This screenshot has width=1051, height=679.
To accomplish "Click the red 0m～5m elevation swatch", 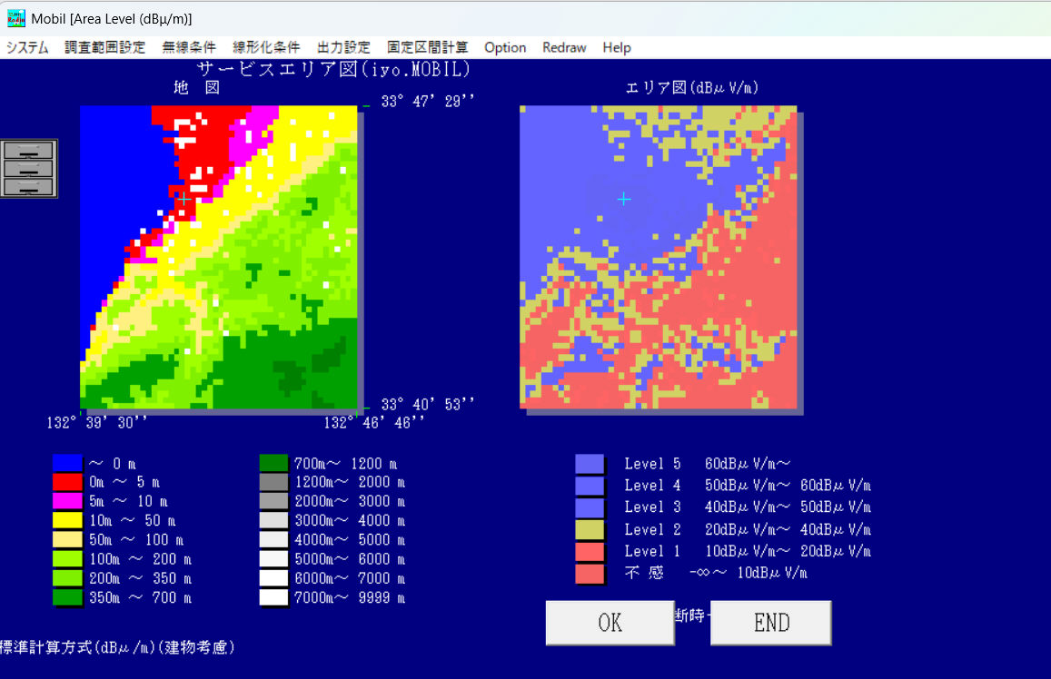I will tap(67, 482).
